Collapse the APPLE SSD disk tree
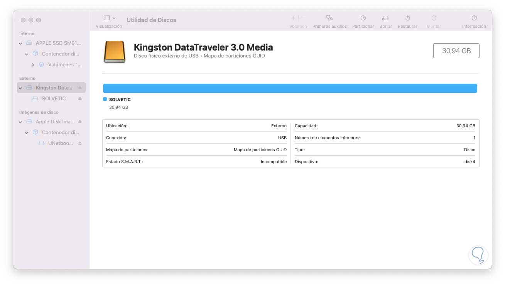This screenshot has height=285, width=505. [x=20, y=43]
